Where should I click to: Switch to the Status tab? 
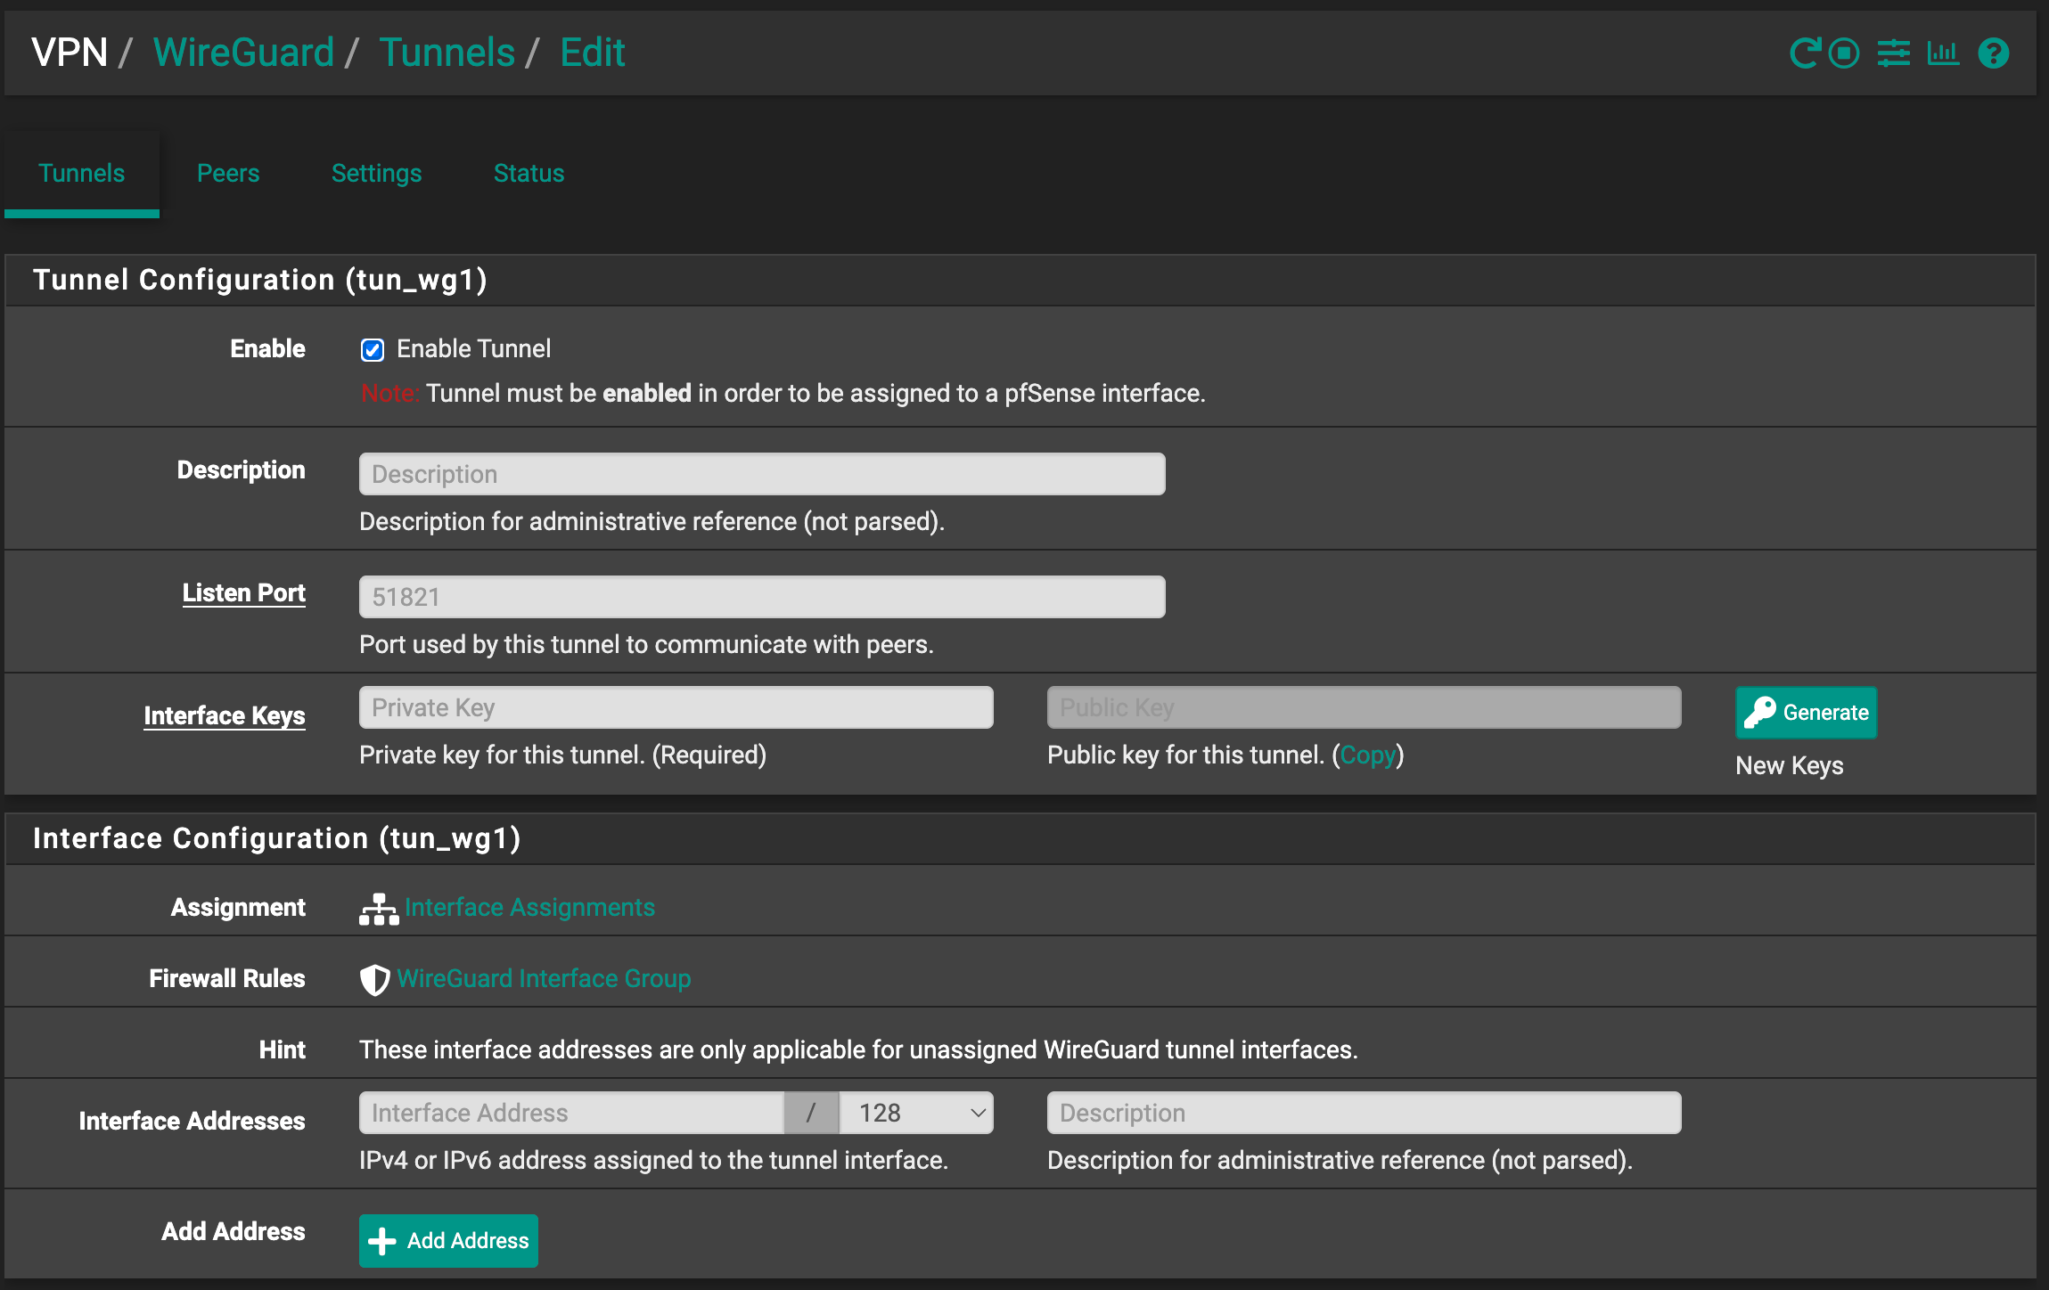pyautogui.click(x=528, y=173)
